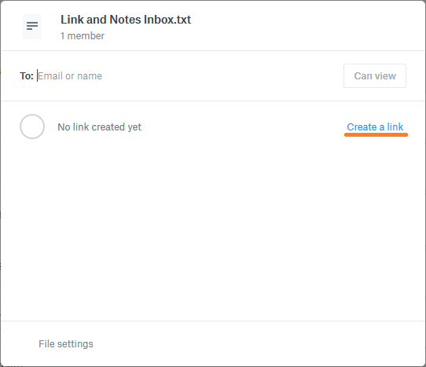Click the empty dialog body area

213,231
